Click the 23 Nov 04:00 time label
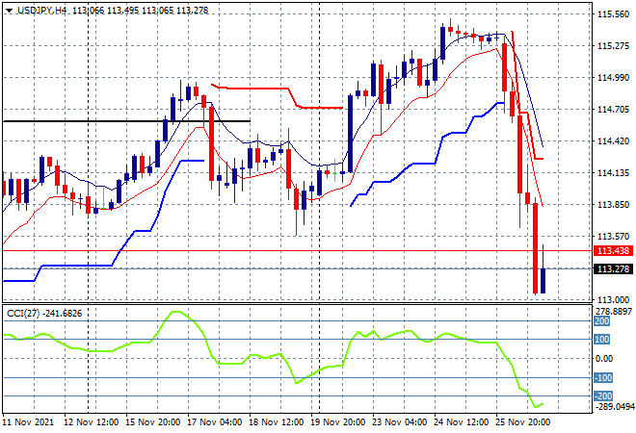 (x=400, y=422)
